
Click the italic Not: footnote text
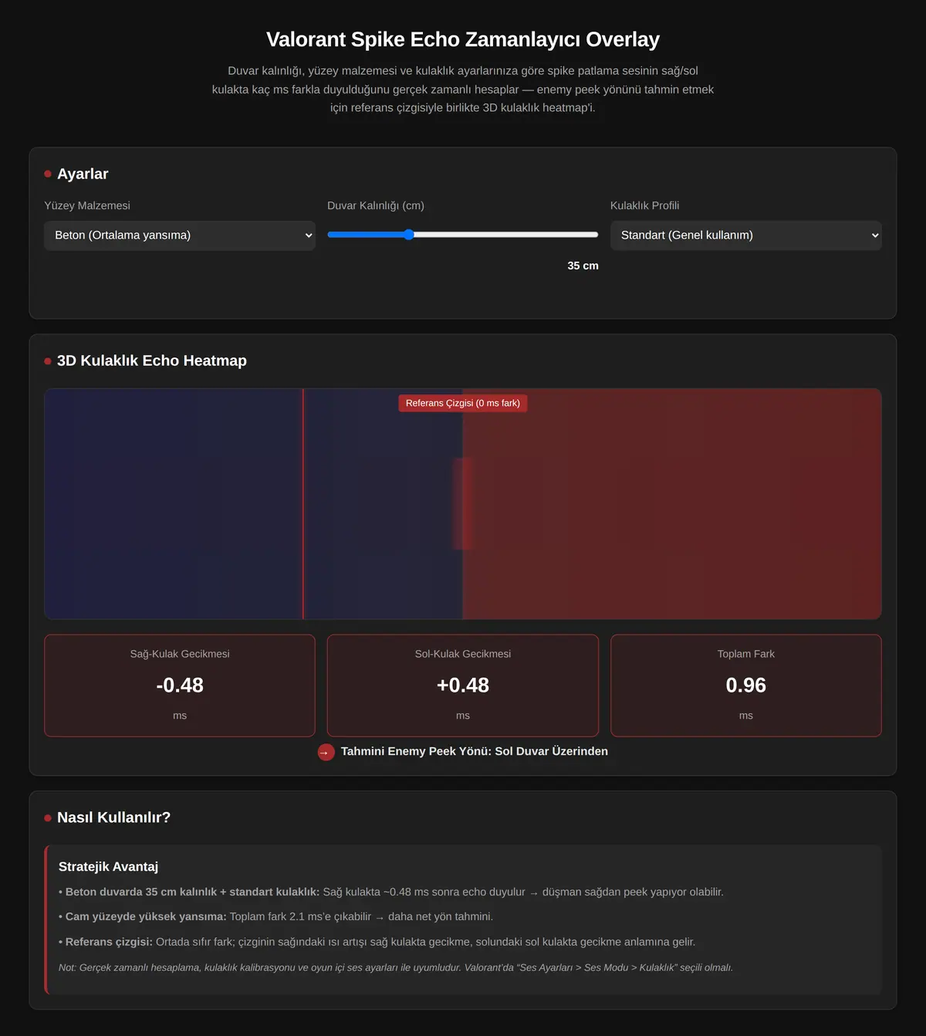tap(396, 967)
